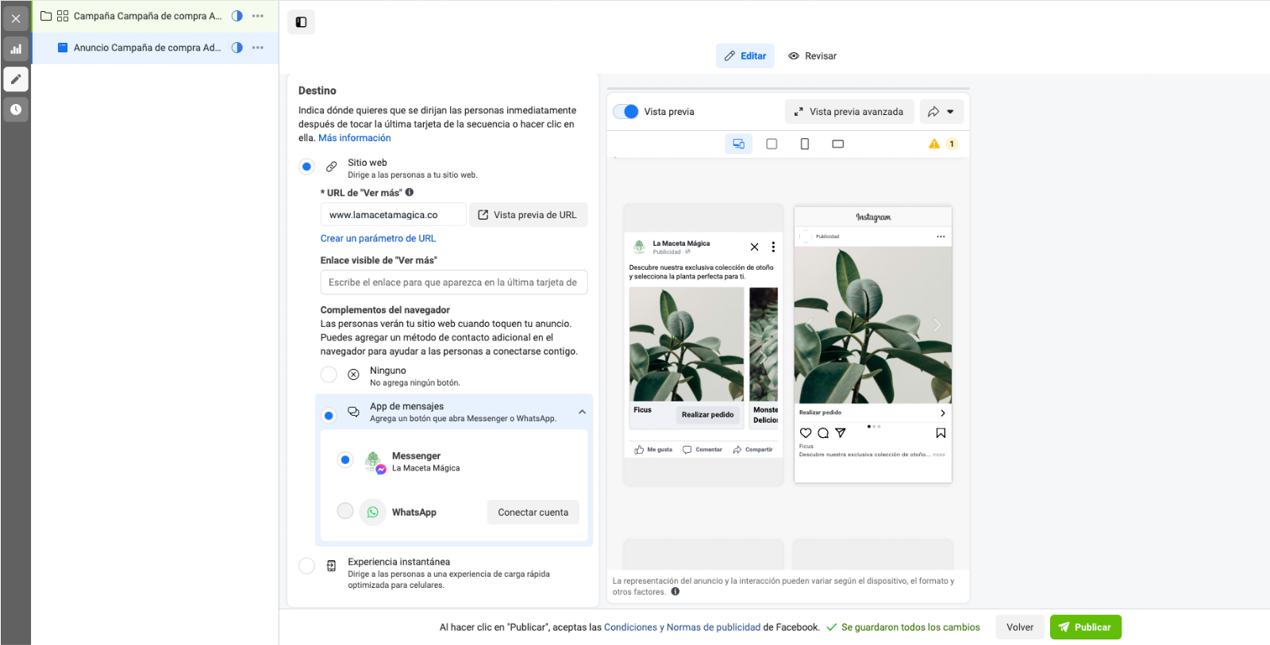Select the Sitio web radio button
The image size is (1270, 645).
coord(306,167)
